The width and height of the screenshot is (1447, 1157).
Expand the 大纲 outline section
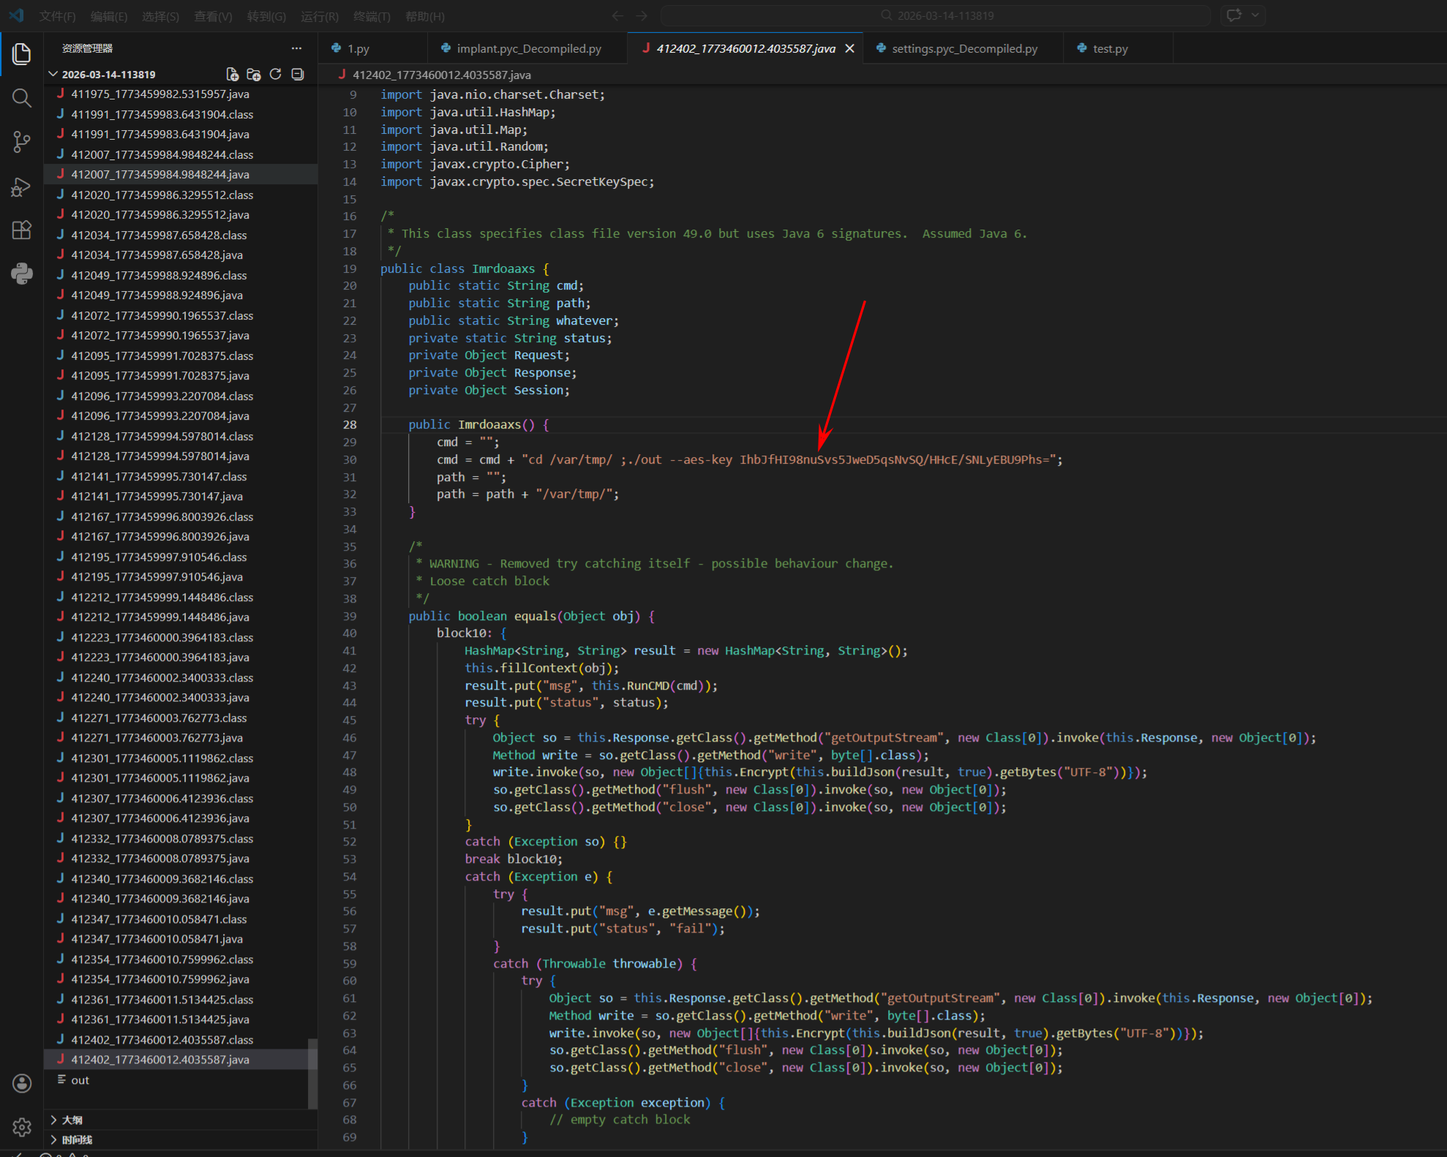(x=72, y=1120)
